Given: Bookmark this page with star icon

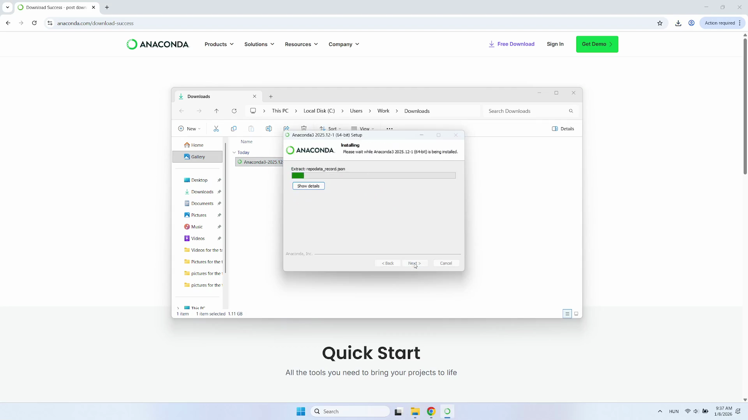Looking at the screenshot, I should [x=660, y=23].
